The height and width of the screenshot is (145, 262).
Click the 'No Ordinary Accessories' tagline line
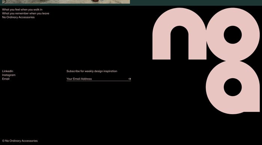(x=18, y=17)
